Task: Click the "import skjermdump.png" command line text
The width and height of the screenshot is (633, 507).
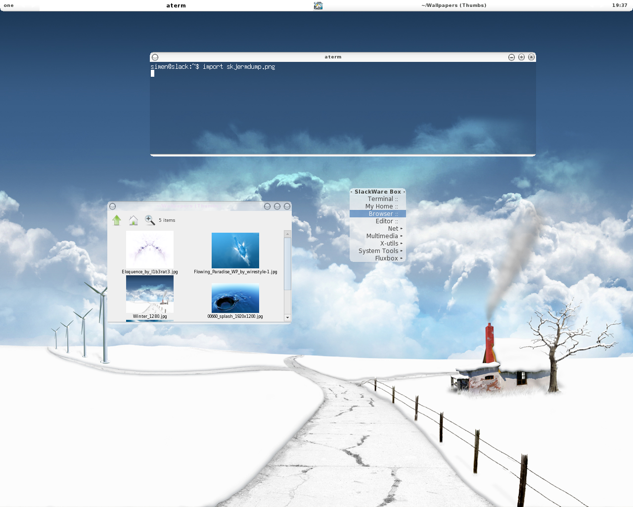Action: 239,67
